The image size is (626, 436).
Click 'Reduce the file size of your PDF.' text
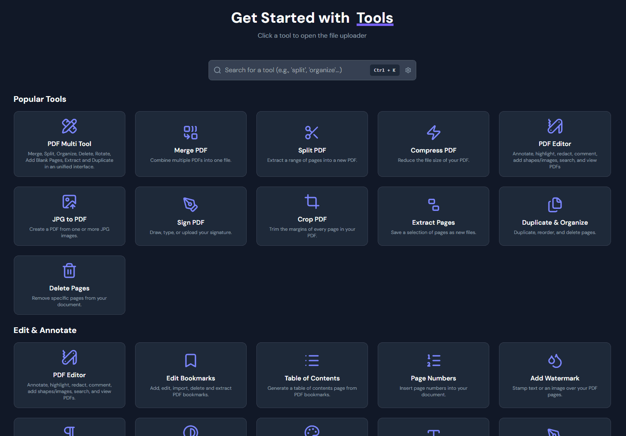[433, 160]
